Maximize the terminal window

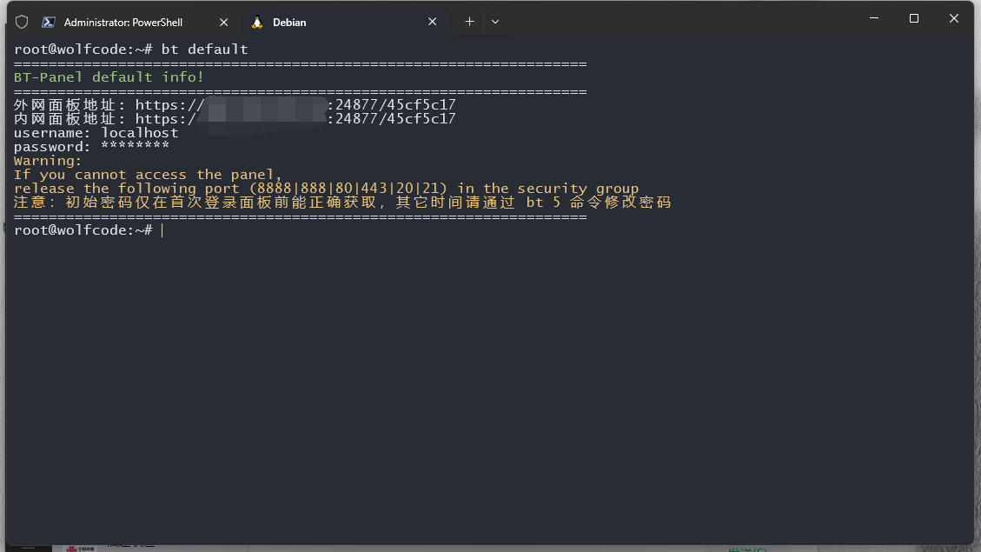click(914, 18)
